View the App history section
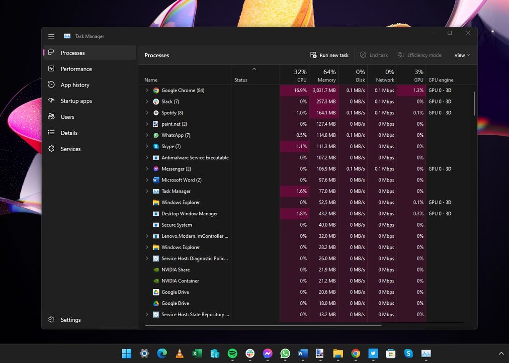Viewport: 509px width, 363px height. (76, 85)
